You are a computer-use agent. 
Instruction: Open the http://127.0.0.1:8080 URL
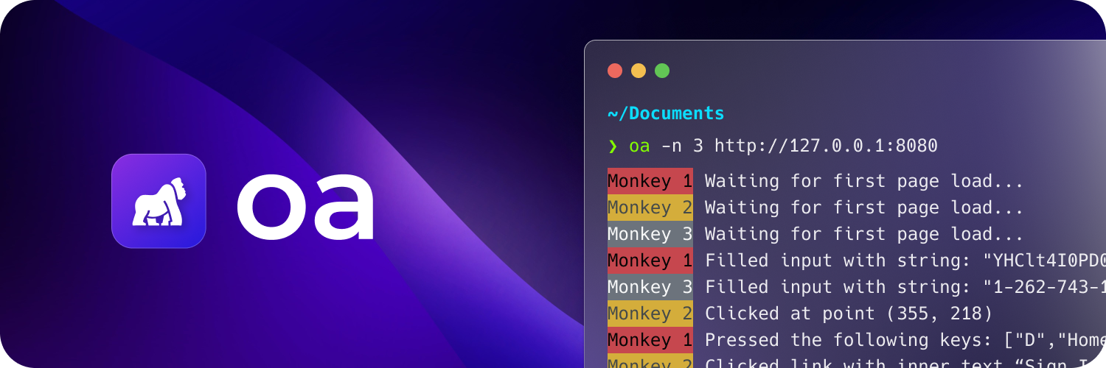coord(826,146)
